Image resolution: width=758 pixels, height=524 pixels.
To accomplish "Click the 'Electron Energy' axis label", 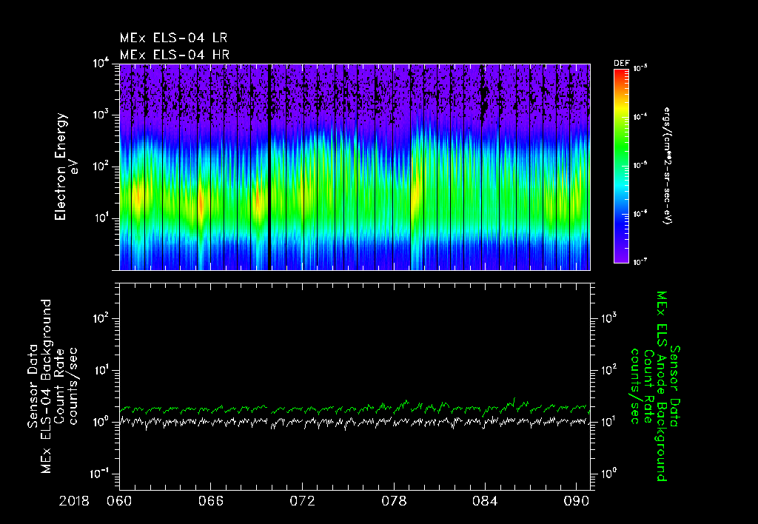I will pos(61,167).
